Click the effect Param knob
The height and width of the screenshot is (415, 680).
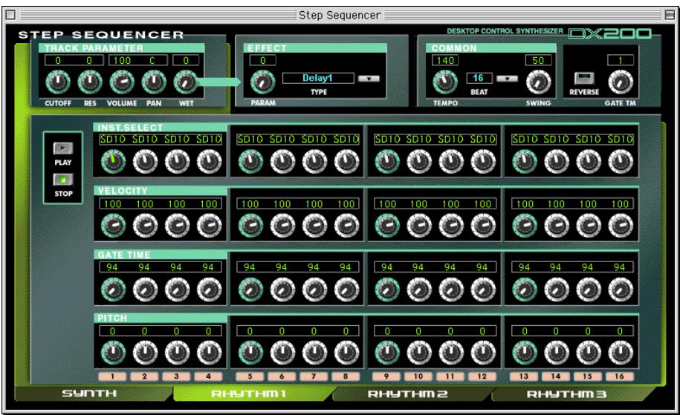tap(263, 82)
